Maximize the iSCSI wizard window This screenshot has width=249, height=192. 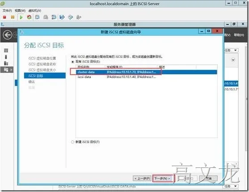point(208,31)
